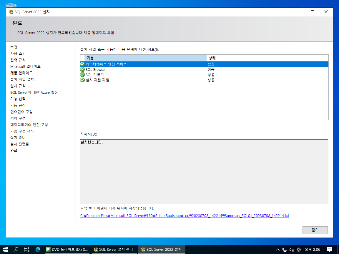Click the SQL Server setup icon in title bar
This screenshot has width=339, height=254.
pos(11,12)
